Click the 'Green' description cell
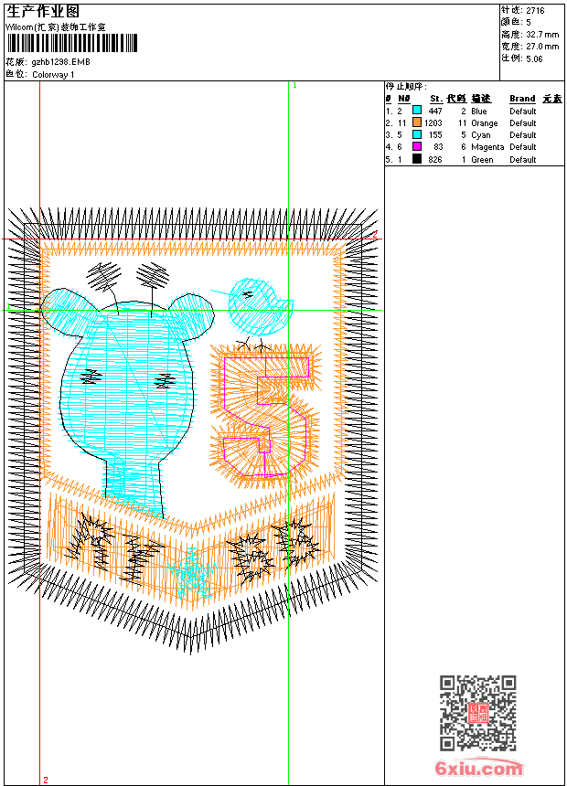Screen dimensions: 567x786 (x=482, y=159)
